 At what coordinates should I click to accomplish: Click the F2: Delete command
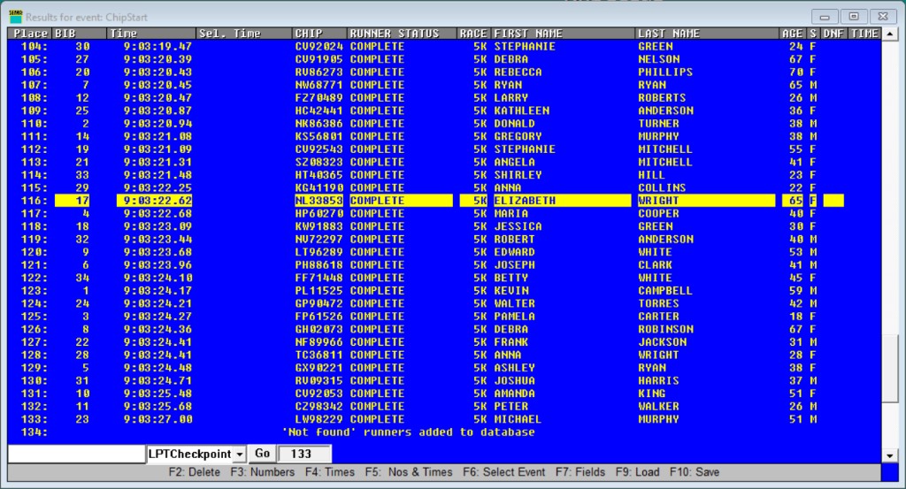194,472
